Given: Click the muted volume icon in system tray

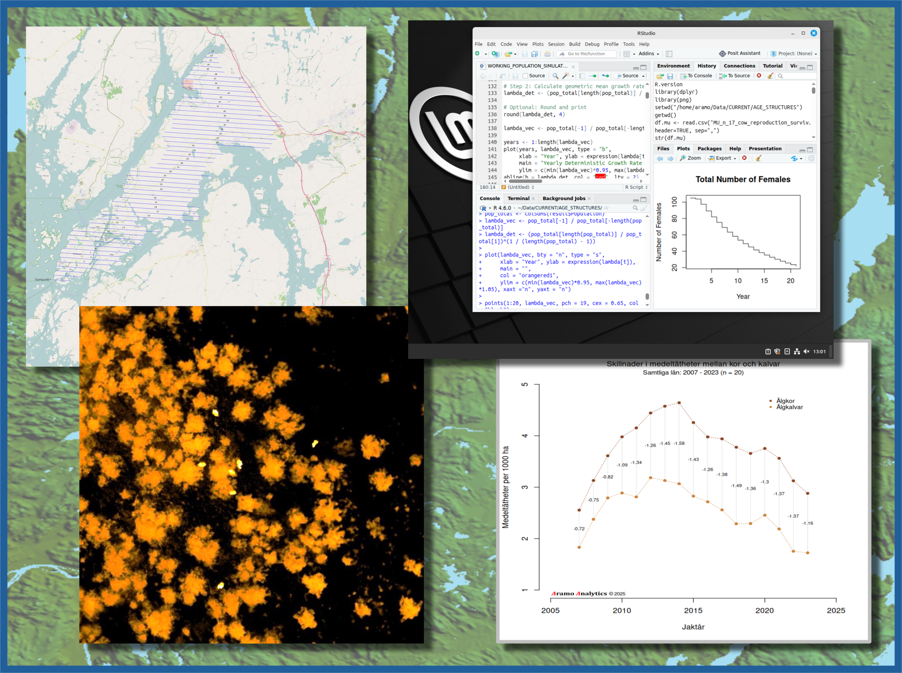Looking at the screenshot, I should (x=806, y=351).
